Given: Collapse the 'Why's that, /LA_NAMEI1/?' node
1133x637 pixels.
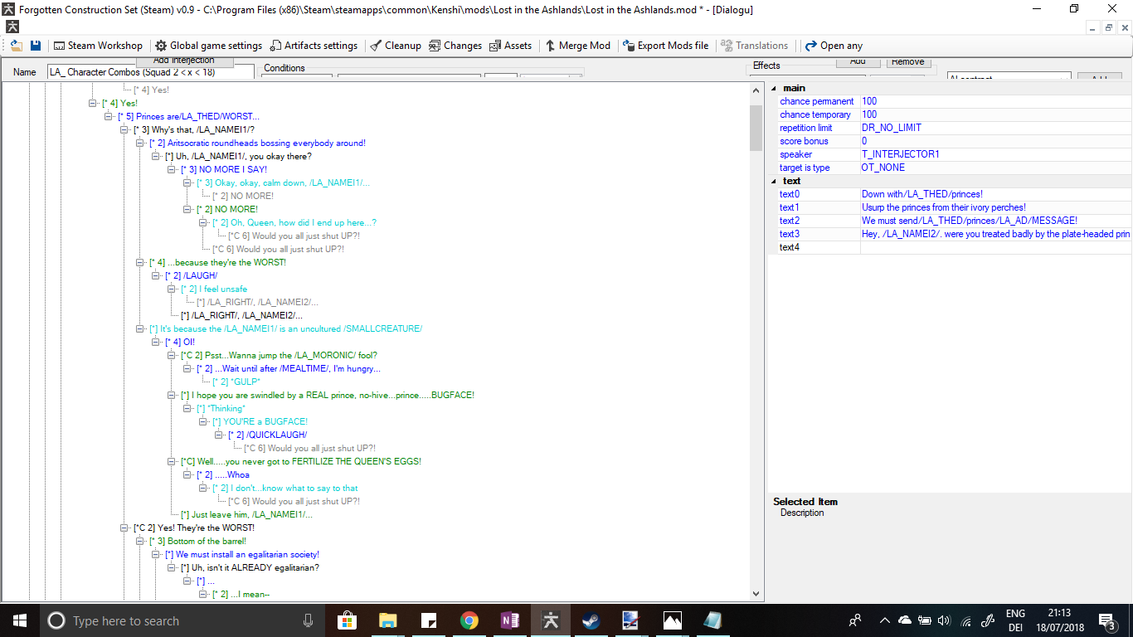Looking at the screenshot, I should (124, 129).
